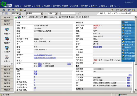This screenshot has height=96, width=137.
Task: Click the round search go button
Action: coord(79,13)
